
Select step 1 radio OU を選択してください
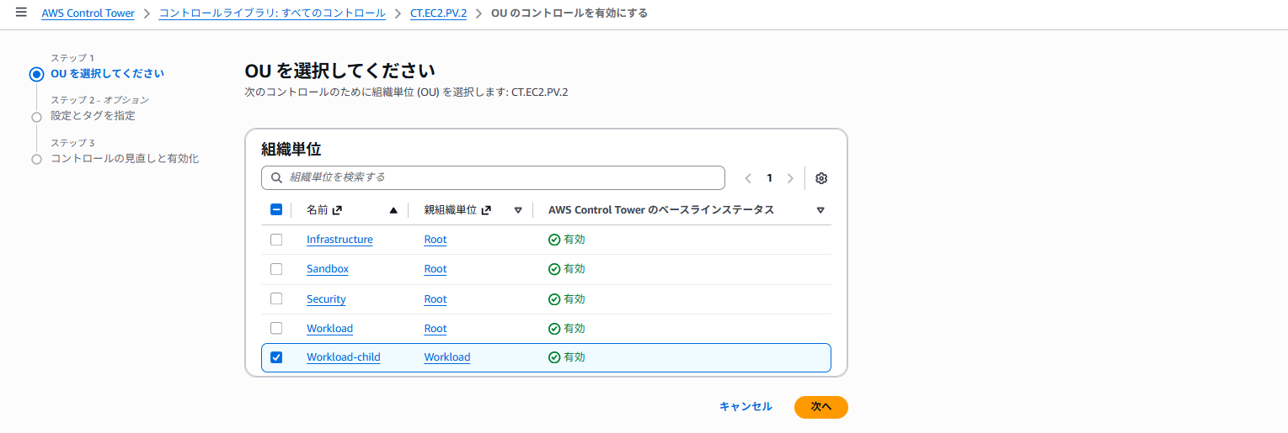(36, 74)
